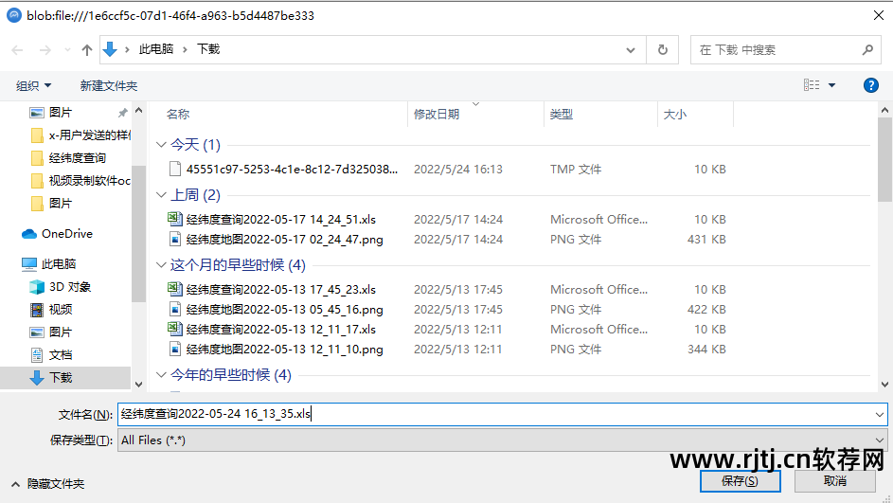The height and width of the screenshot is (503, 893).
Task: Go up one folder level
Action: [86, 50]
